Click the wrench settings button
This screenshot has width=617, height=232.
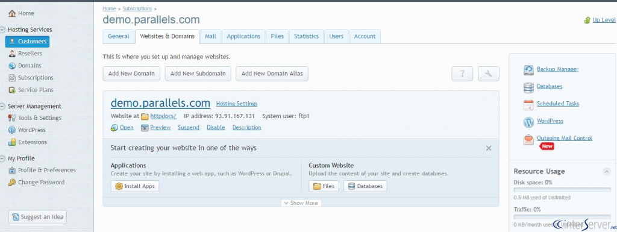[488, 74]
